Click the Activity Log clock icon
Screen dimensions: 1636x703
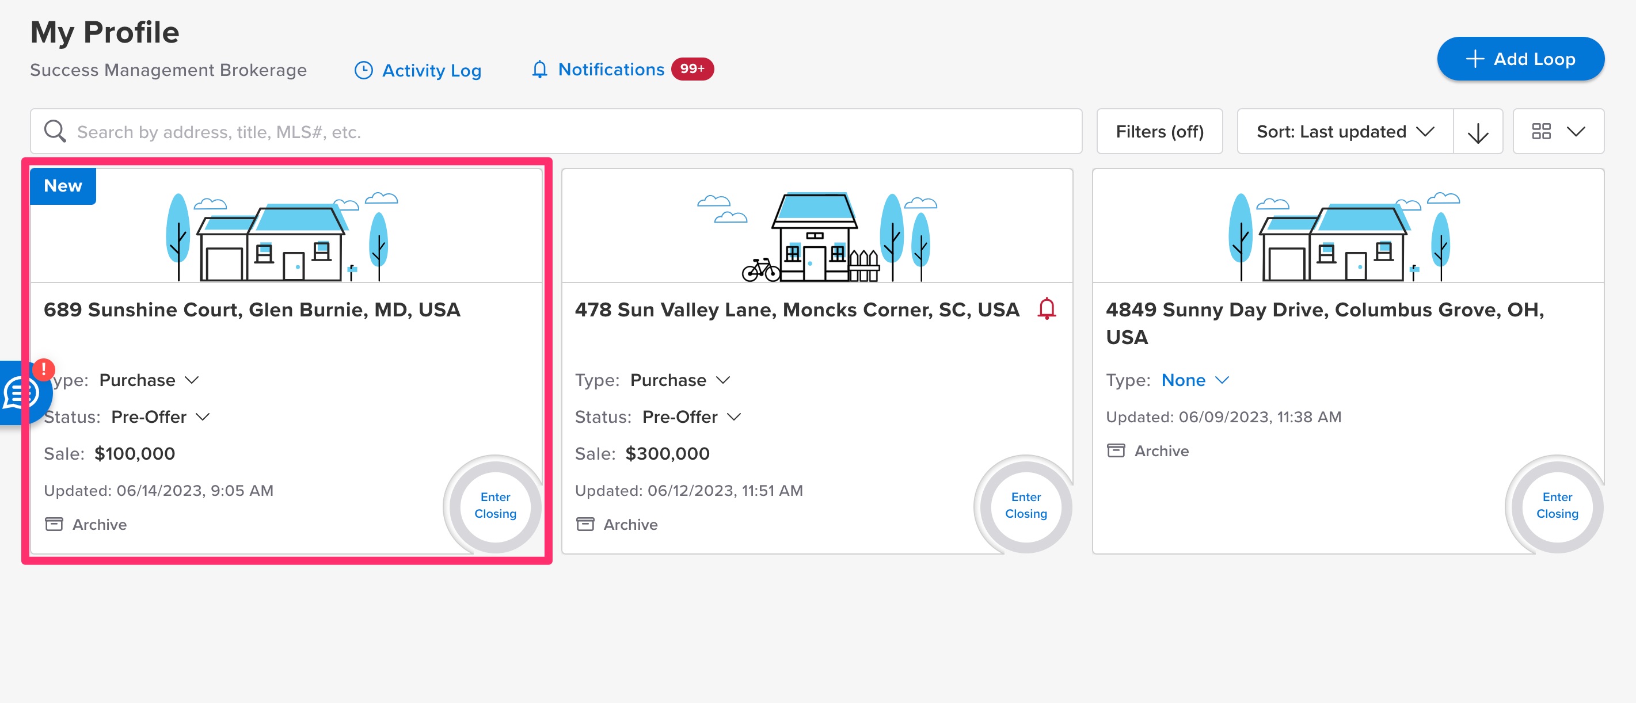click(x=363, y=70)
